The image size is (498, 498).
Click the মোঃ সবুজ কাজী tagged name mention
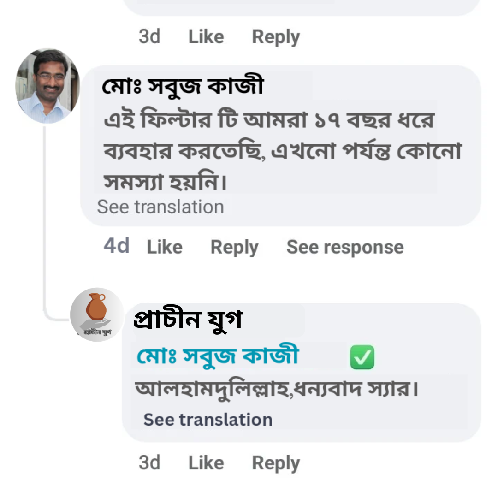click(218, 356)
